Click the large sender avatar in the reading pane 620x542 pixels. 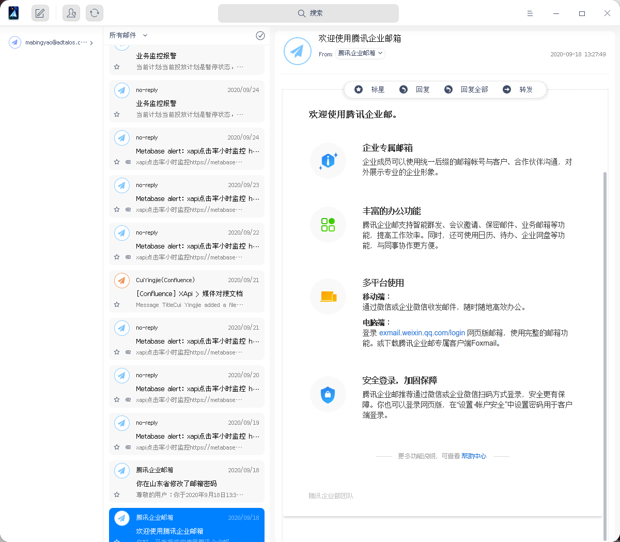298,51
